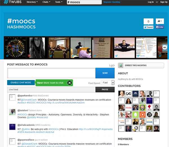The width and height of the screenshot is (169, 147).
Task: Open the hype cycle chart thumbnail
Action: click(x=146, y=48)
